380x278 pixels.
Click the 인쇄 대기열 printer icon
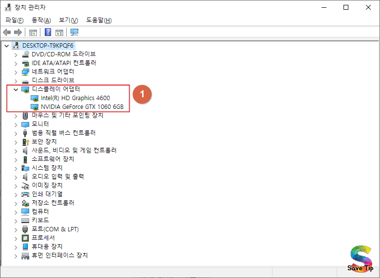tap(25, 194)
